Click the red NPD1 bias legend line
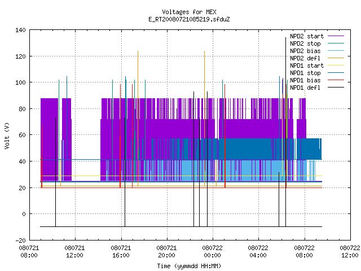 (x=336, y=80)
